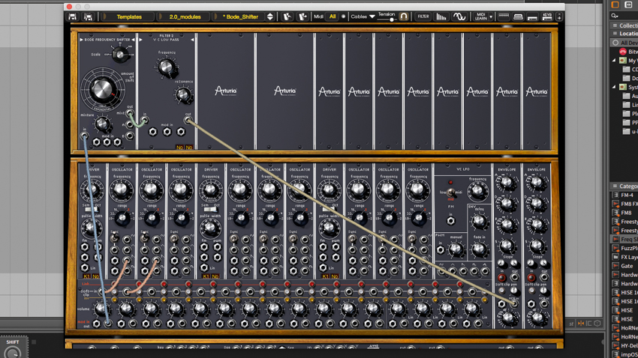
Task: Adjust first mixer channel volume knob
Action: click(x=101, y=309)
